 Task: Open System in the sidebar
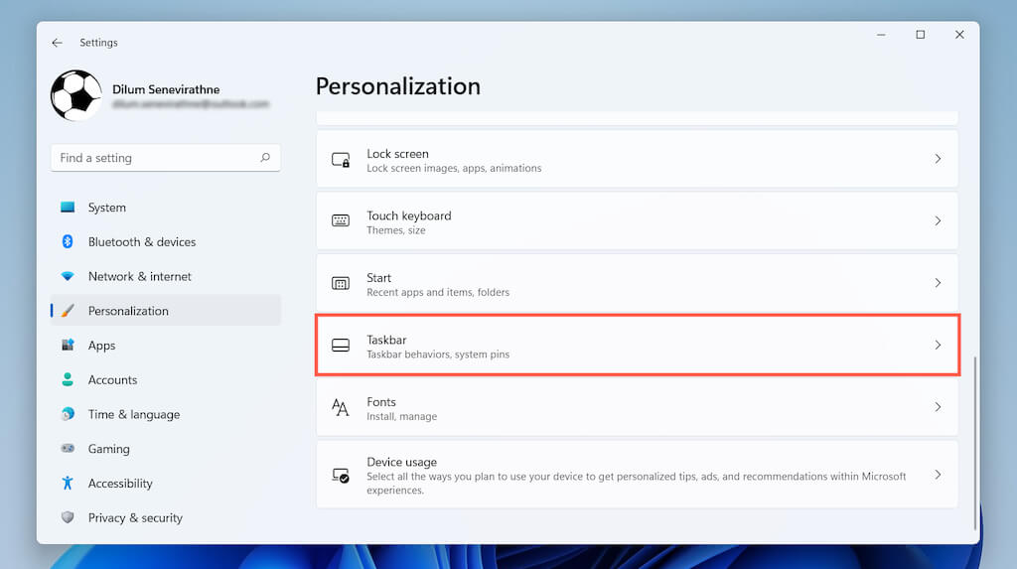166,208
